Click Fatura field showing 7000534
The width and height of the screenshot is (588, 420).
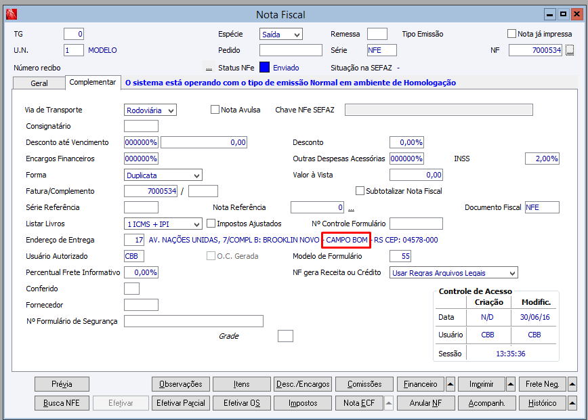[x=151, y=191]
